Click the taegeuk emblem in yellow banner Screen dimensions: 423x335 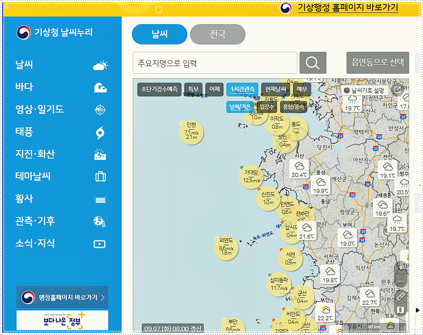(x=286, y=8)
